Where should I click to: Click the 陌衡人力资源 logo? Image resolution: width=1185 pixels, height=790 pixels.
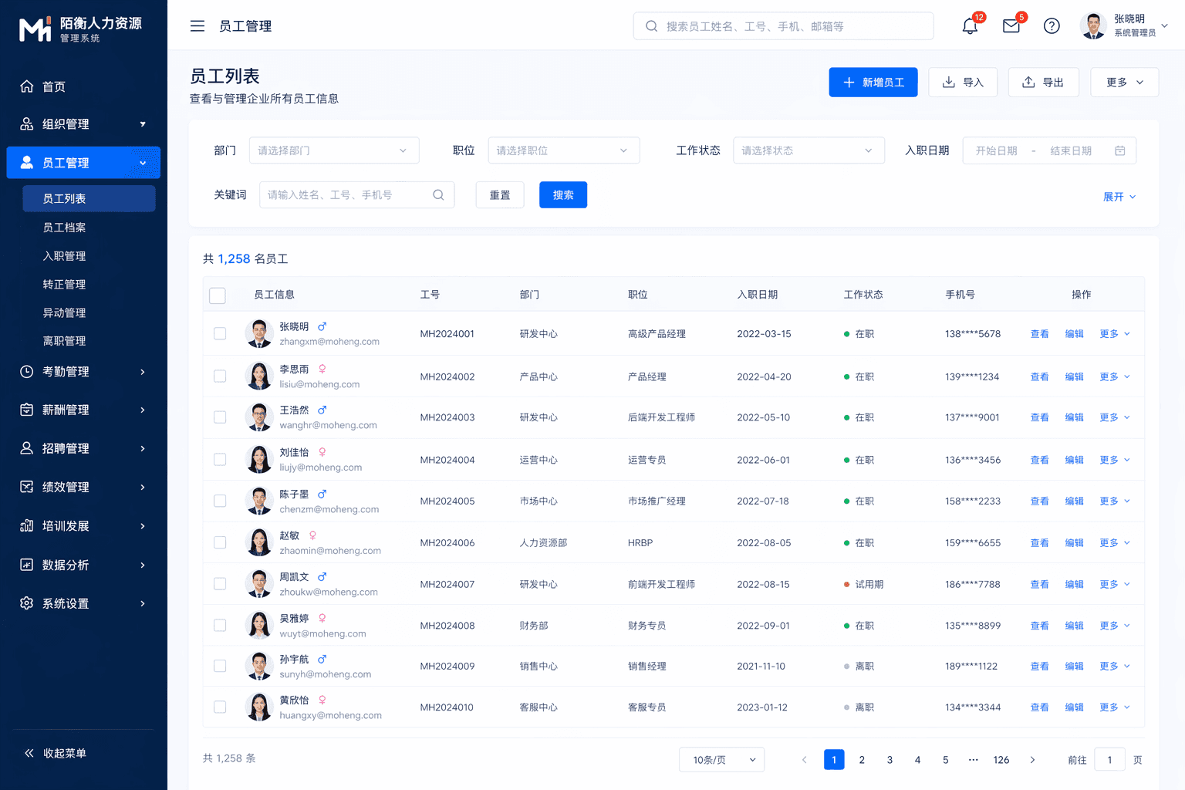[x=81, y=29]
